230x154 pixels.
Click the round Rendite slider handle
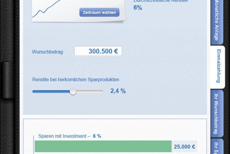coord(73,91)
